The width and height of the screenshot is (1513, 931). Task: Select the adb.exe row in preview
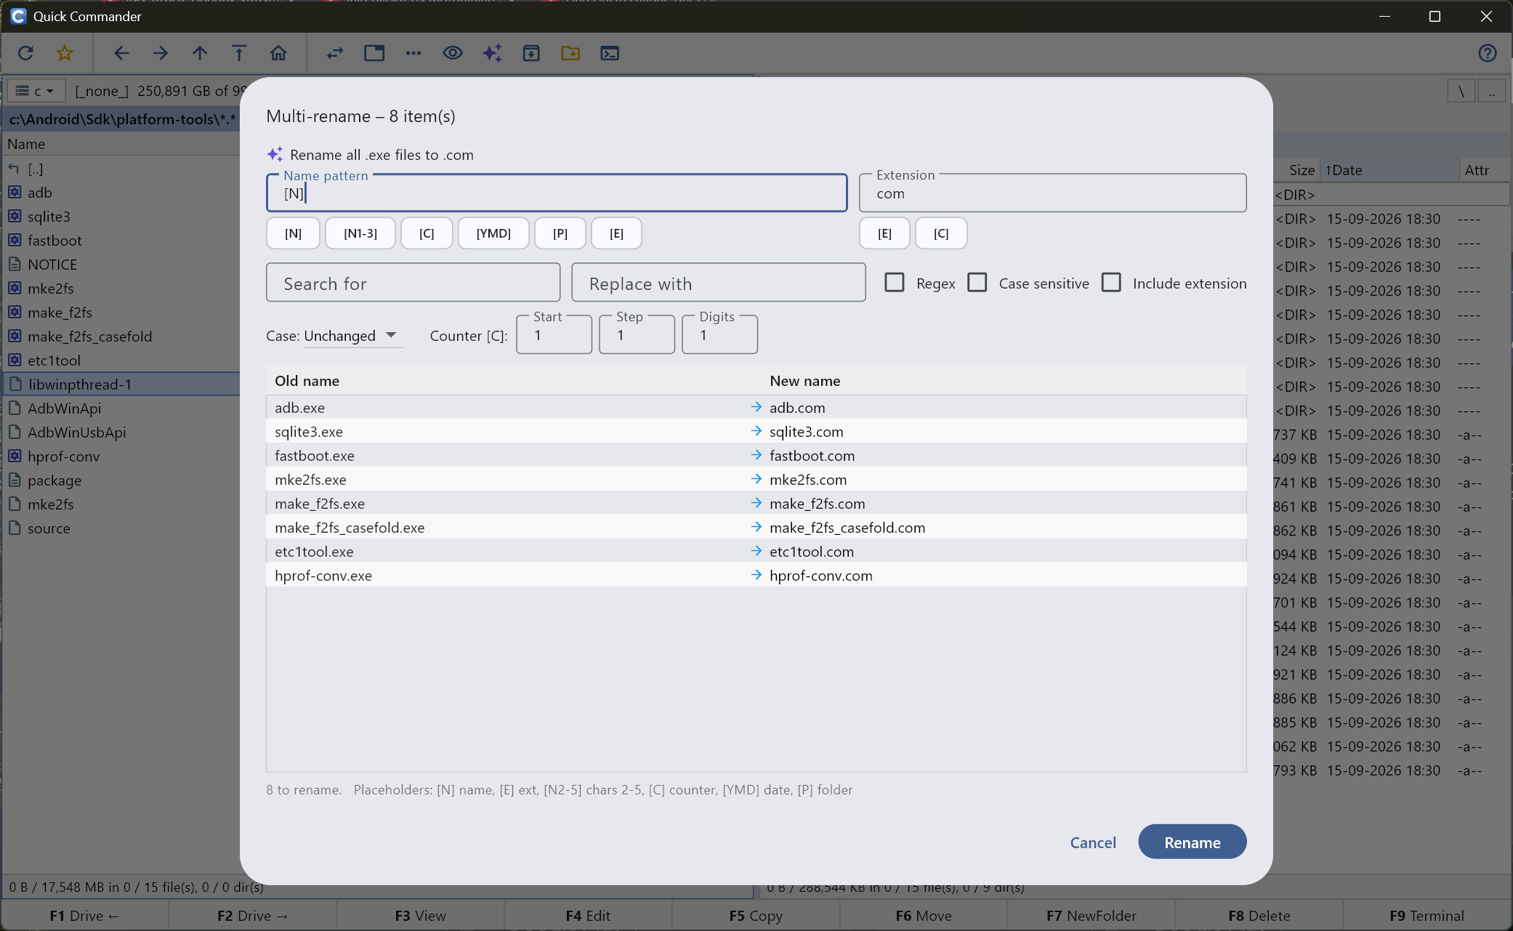point(756,408)
